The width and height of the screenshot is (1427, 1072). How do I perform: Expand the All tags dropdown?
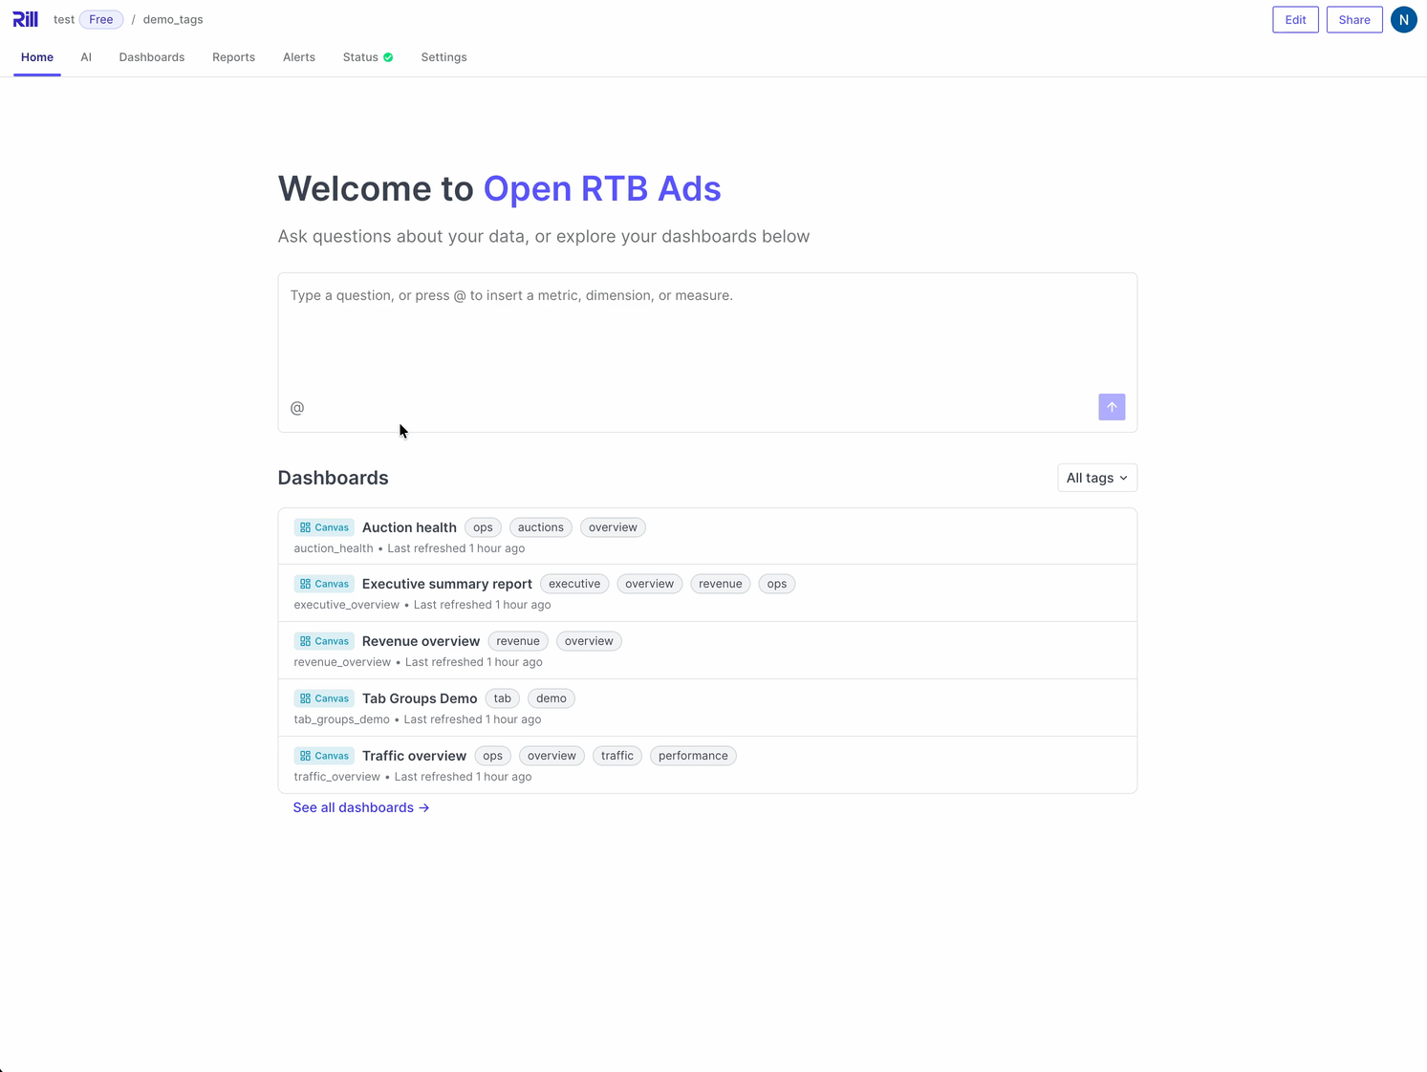coord(1097,478)
